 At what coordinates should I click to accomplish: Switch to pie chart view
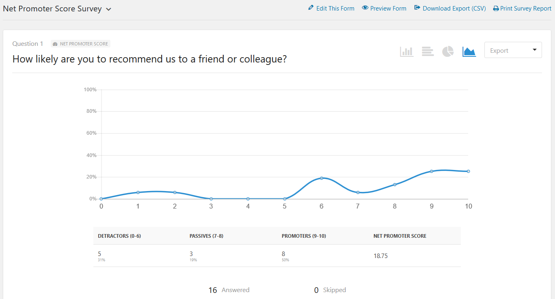click(448, 52)
